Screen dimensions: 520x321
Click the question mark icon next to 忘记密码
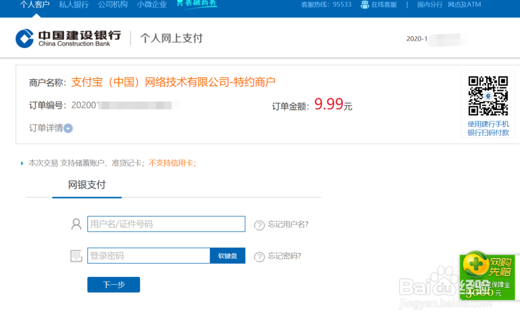point(259,257)
